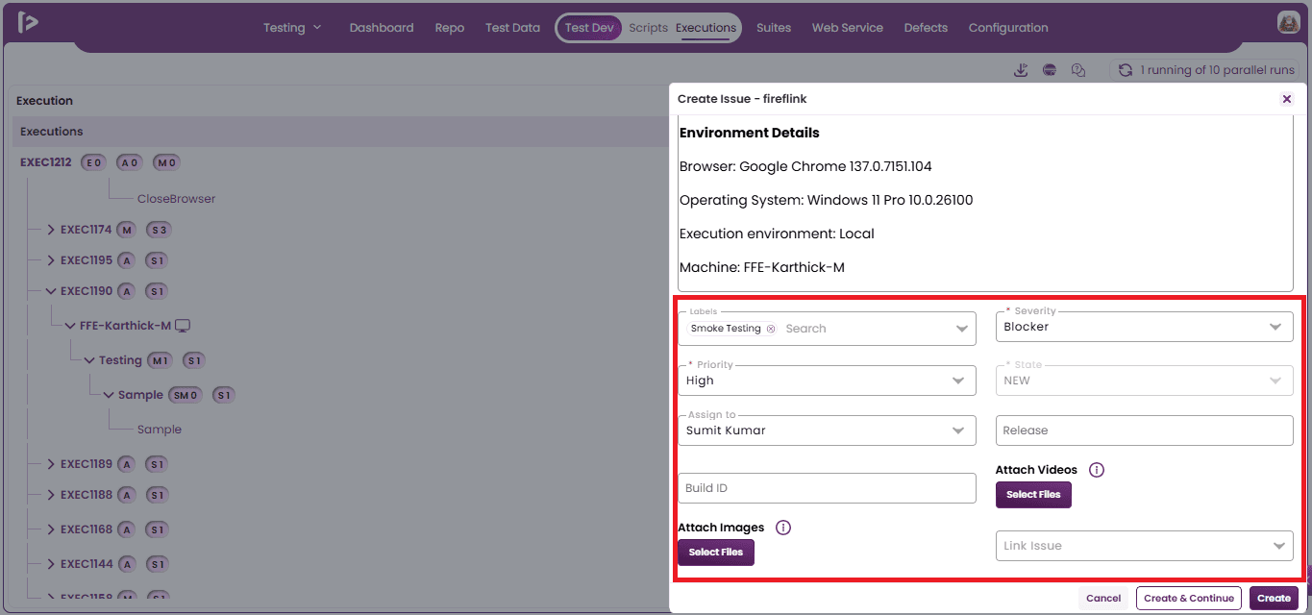Screen dimensions: 1312x615
Task: Click the E 0 badge on EXEC1212
Action: click(94, 162)
